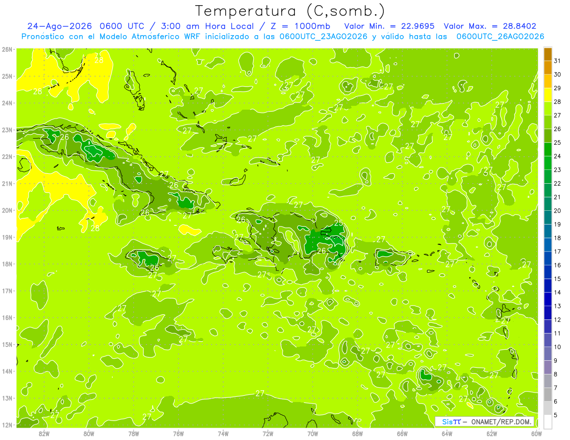
Task: Click the gray legend swatch between 6 and 7
Action: coord(548,394)
